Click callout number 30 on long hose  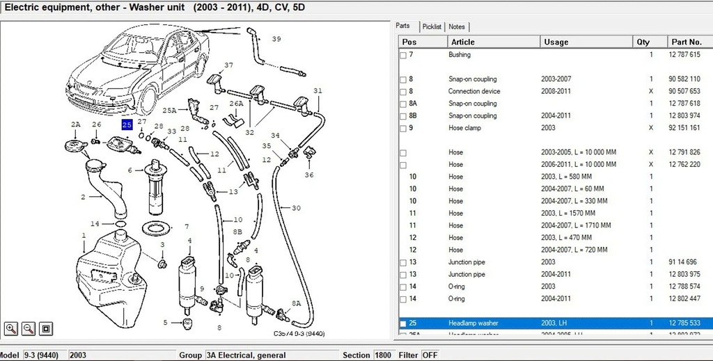(x=296, y=208)
